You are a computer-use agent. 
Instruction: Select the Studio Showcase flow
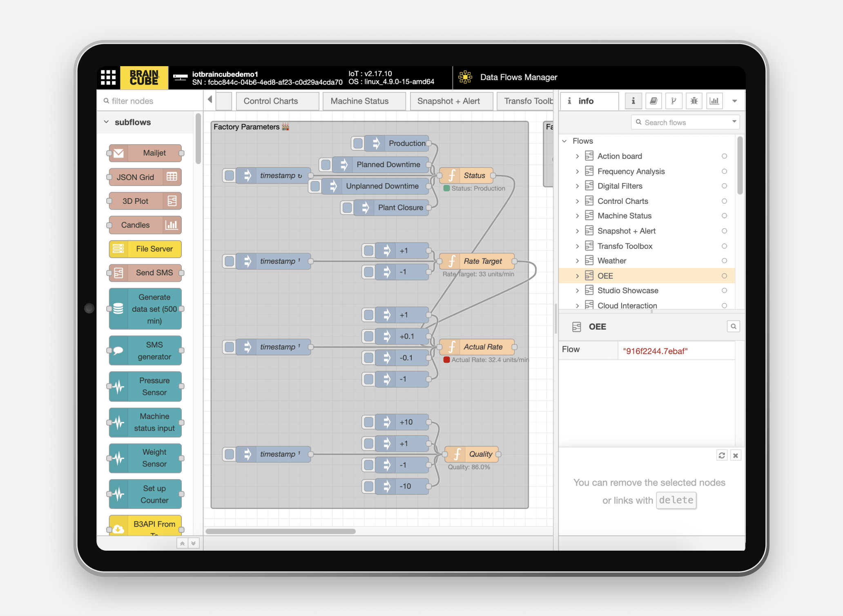click(627, 290)
